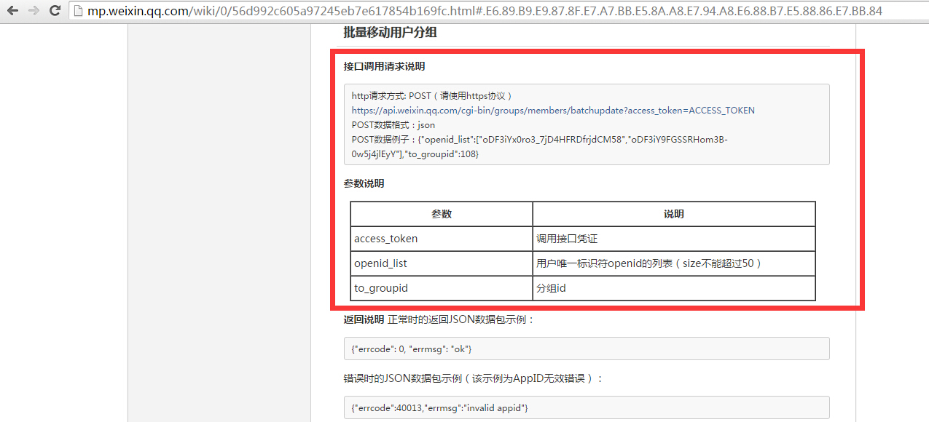
Task: Select the POST数据例子 openid_list example text
Action: click(539, 147)
